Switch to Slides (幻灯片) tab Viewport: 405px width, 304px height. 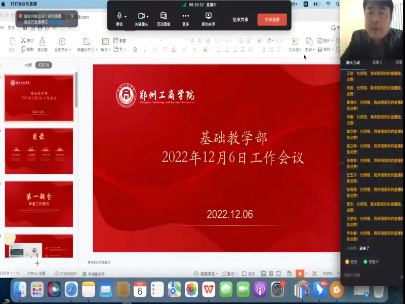(44, 65)
